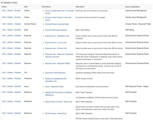Screen dimensions: 153x120
Task: Enable the Ensure Linked Project rule
Action: (18, 17)
